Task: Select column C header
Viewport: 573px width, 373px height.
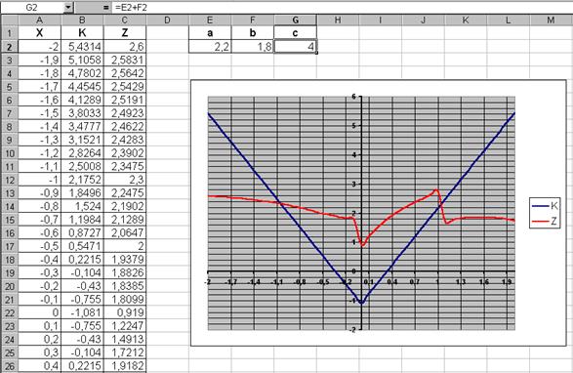Action: point(125,20)
